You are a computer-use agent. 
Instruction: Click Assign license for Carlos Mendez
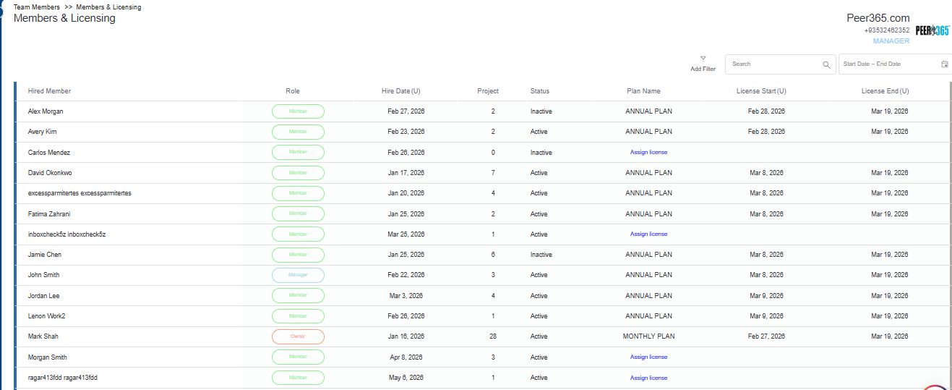(648, 153)
